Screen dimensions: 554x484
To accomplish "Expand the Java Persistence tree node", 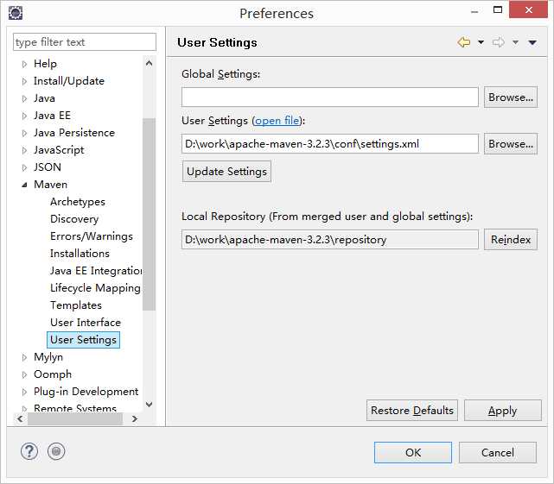I will click(x=24, y=134).
